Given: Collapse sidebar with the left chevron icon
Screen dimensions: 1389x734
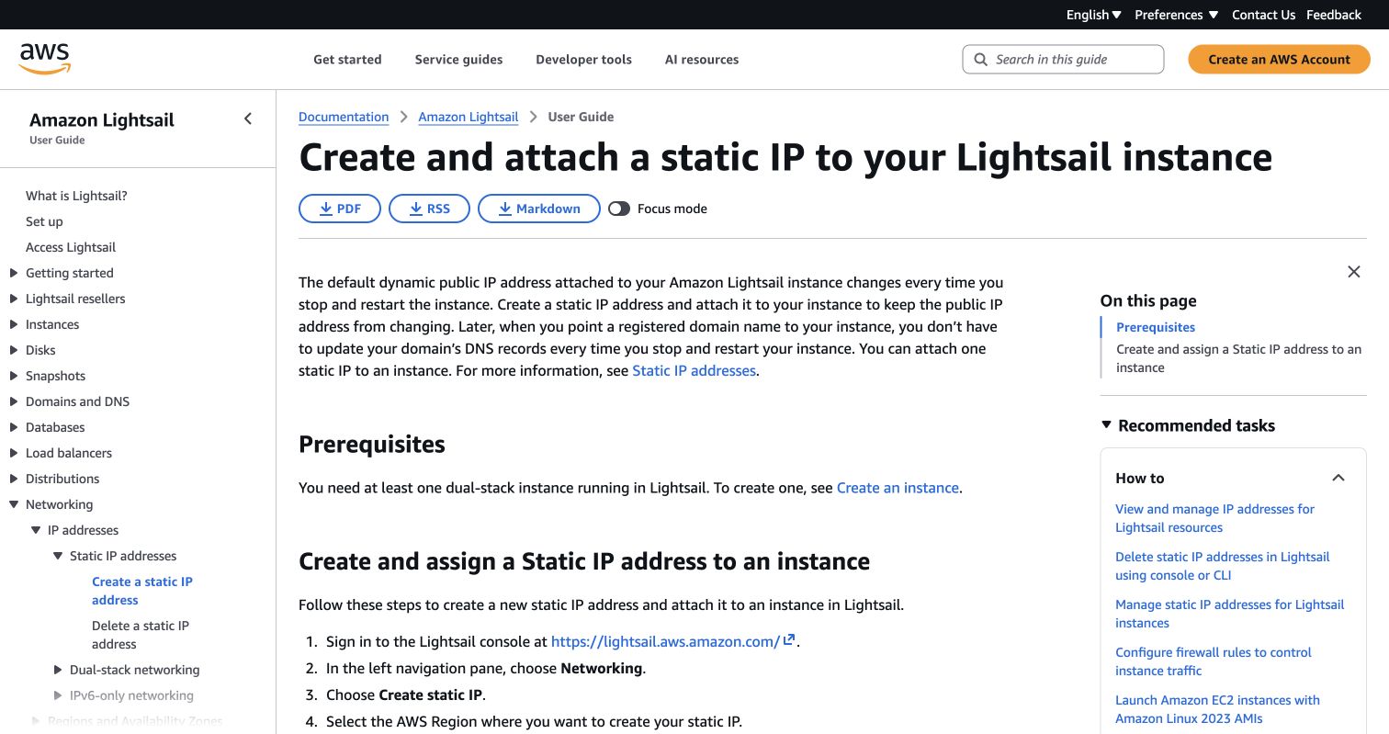Looking at the screenshot, I should pyautogui.click(x=247, y=119).
